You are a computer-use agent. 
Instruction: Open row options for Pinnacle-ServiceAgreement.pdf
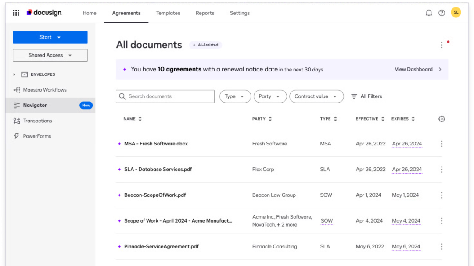click(x=442, y=247)
